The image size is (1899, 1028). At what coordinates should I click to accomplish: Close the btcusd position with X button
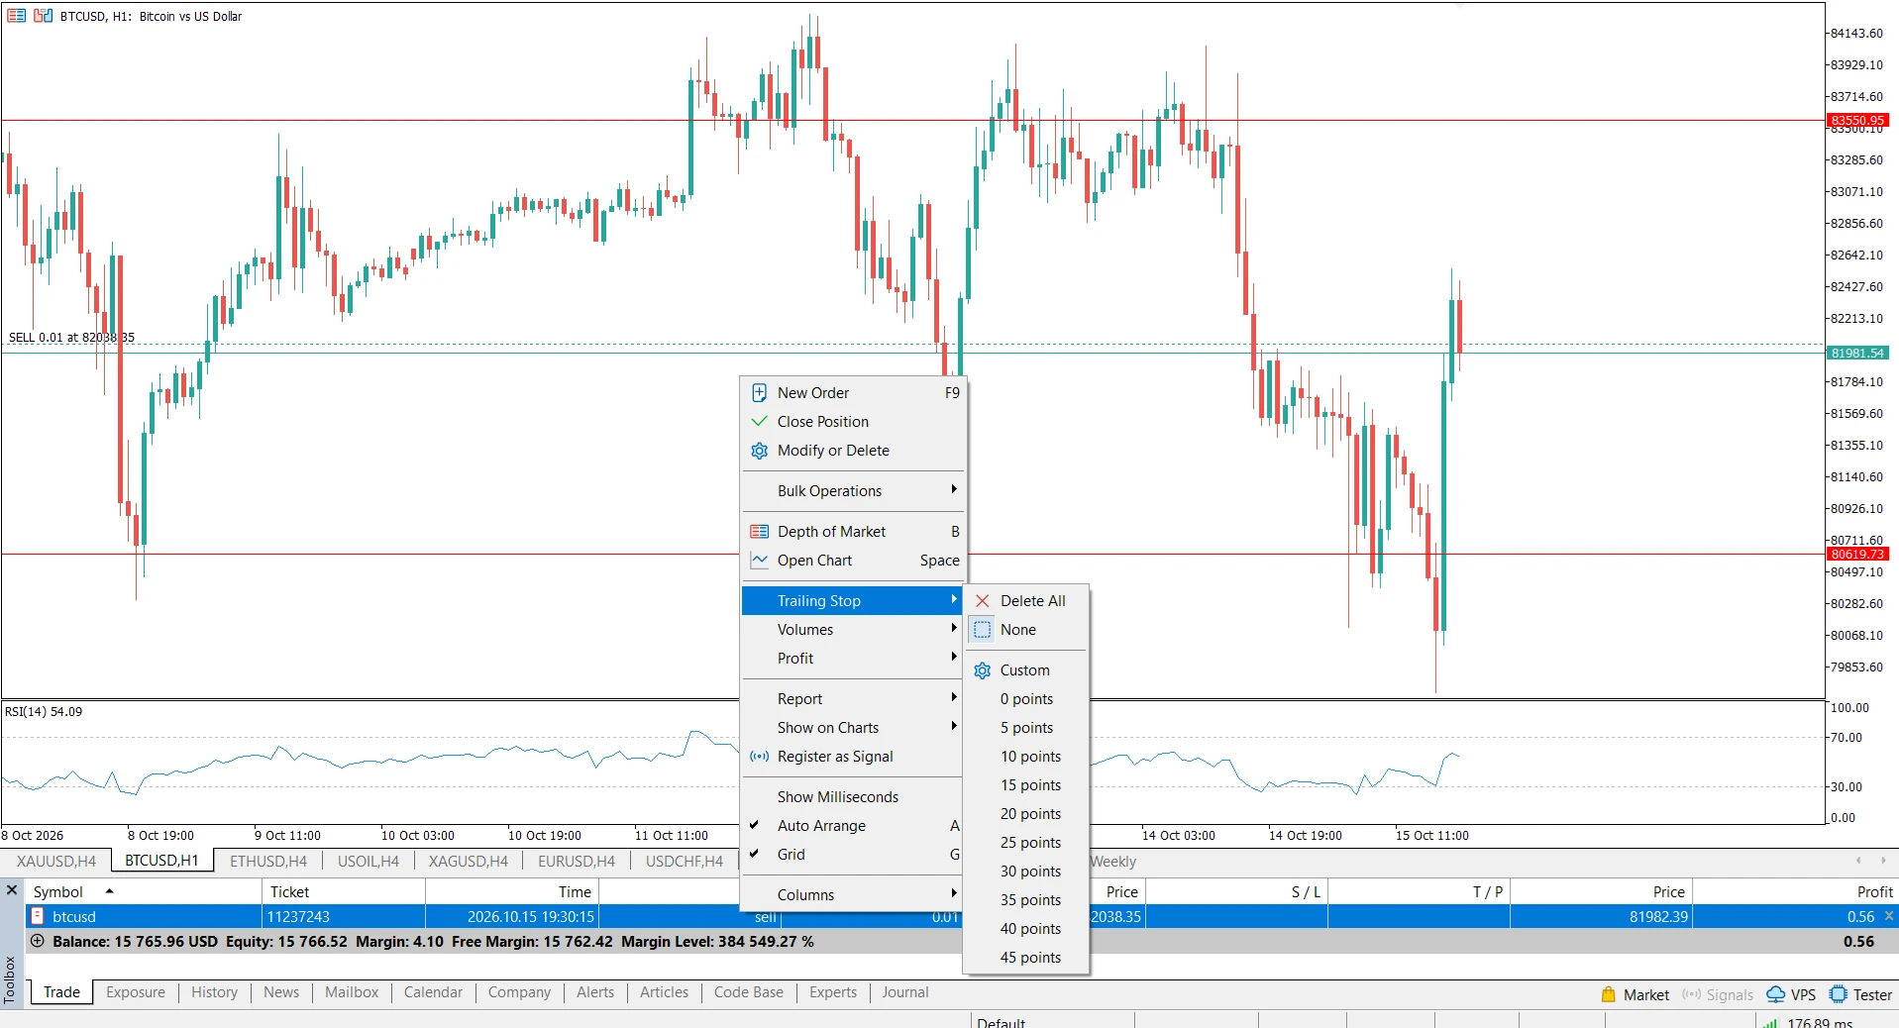[x=1889, y=916]
